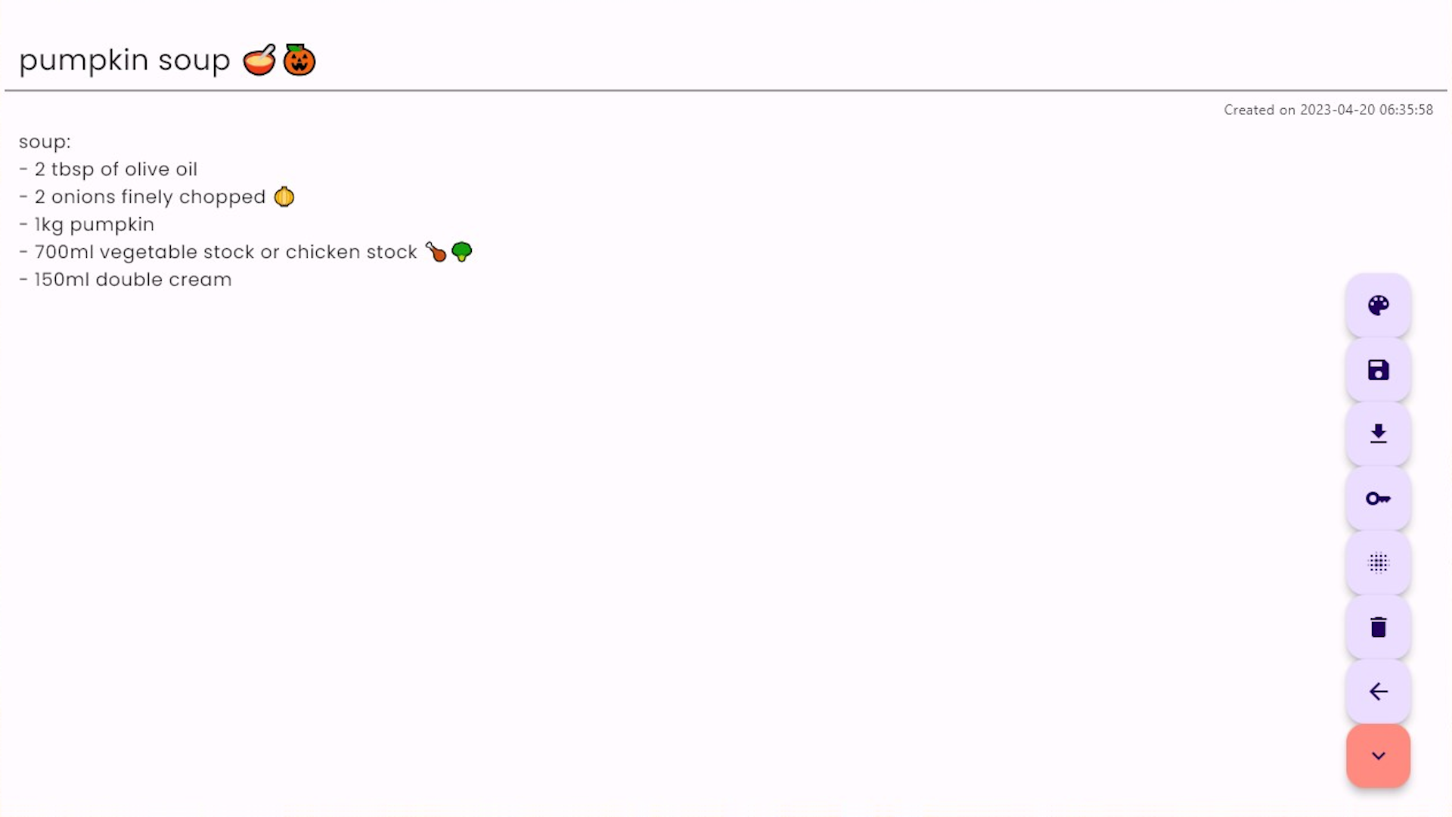Delete note using trash can icon
The image size is (1452, 817).
(x=1378, y=627)
